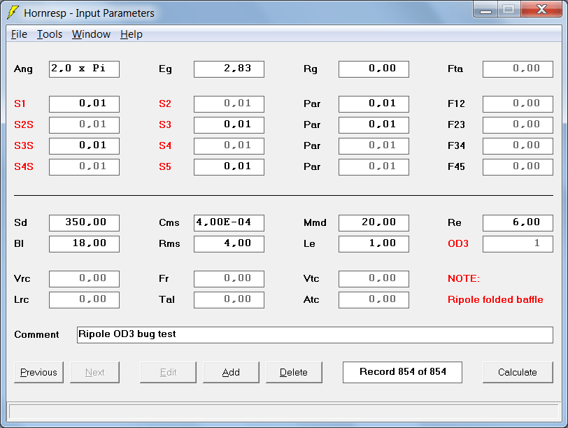The height and width of the screenshot is (428, 568).
Task: Minimize the Hornresp window
Action: point(485,9)
